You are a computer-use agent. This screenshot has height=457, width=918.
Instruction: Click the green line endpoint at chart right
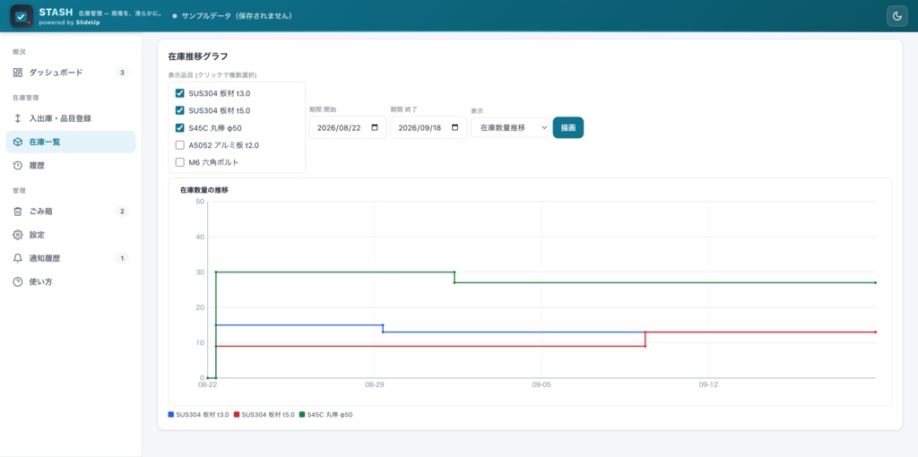click(x=875, y=282)
